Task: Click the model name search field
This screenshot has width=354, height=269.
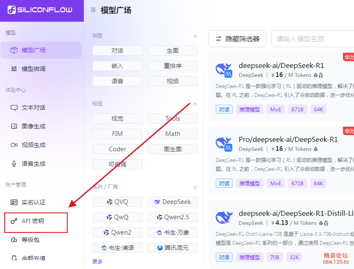Action: 313,39
